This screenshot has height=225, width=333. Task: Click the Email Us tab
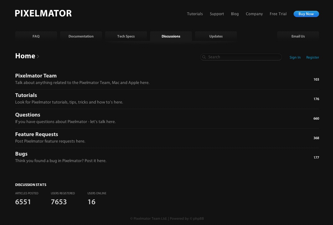click(x=298, y=36)
